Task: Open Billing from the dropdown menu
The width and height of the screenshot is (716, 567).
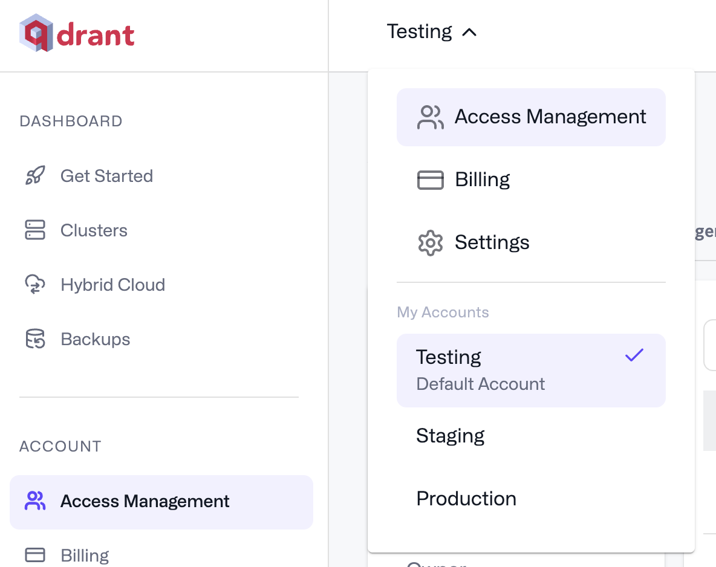Action: pos(482,180)
